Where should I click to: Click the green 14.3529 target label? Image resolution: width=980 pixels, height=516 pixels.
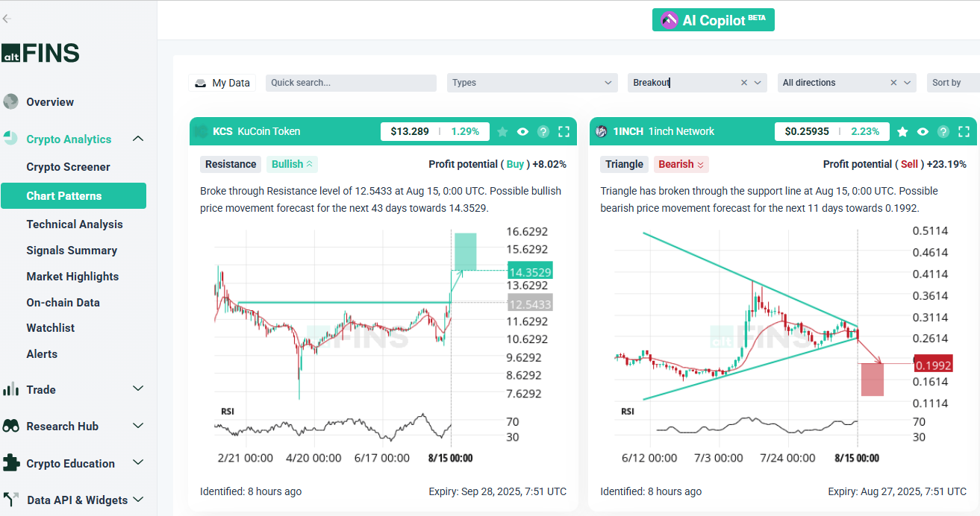point(530,271)
